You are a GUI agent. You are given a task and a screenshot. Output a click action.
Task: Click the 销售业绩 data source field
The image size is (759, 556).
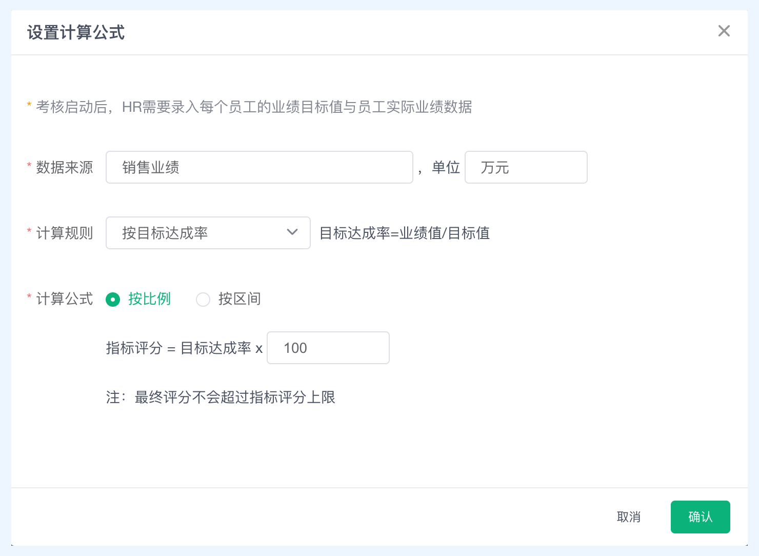coord(259,168)
